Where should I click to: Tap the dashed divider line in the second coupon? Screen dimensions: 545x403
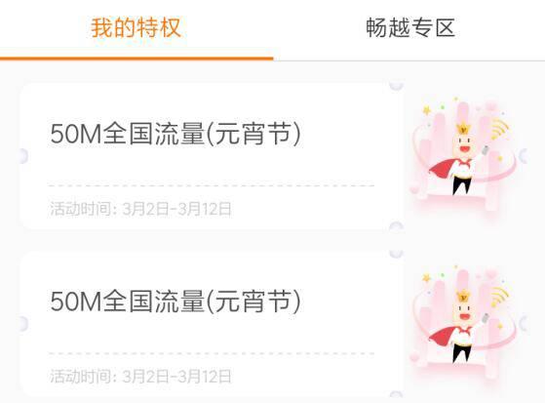tap(212, 353)
